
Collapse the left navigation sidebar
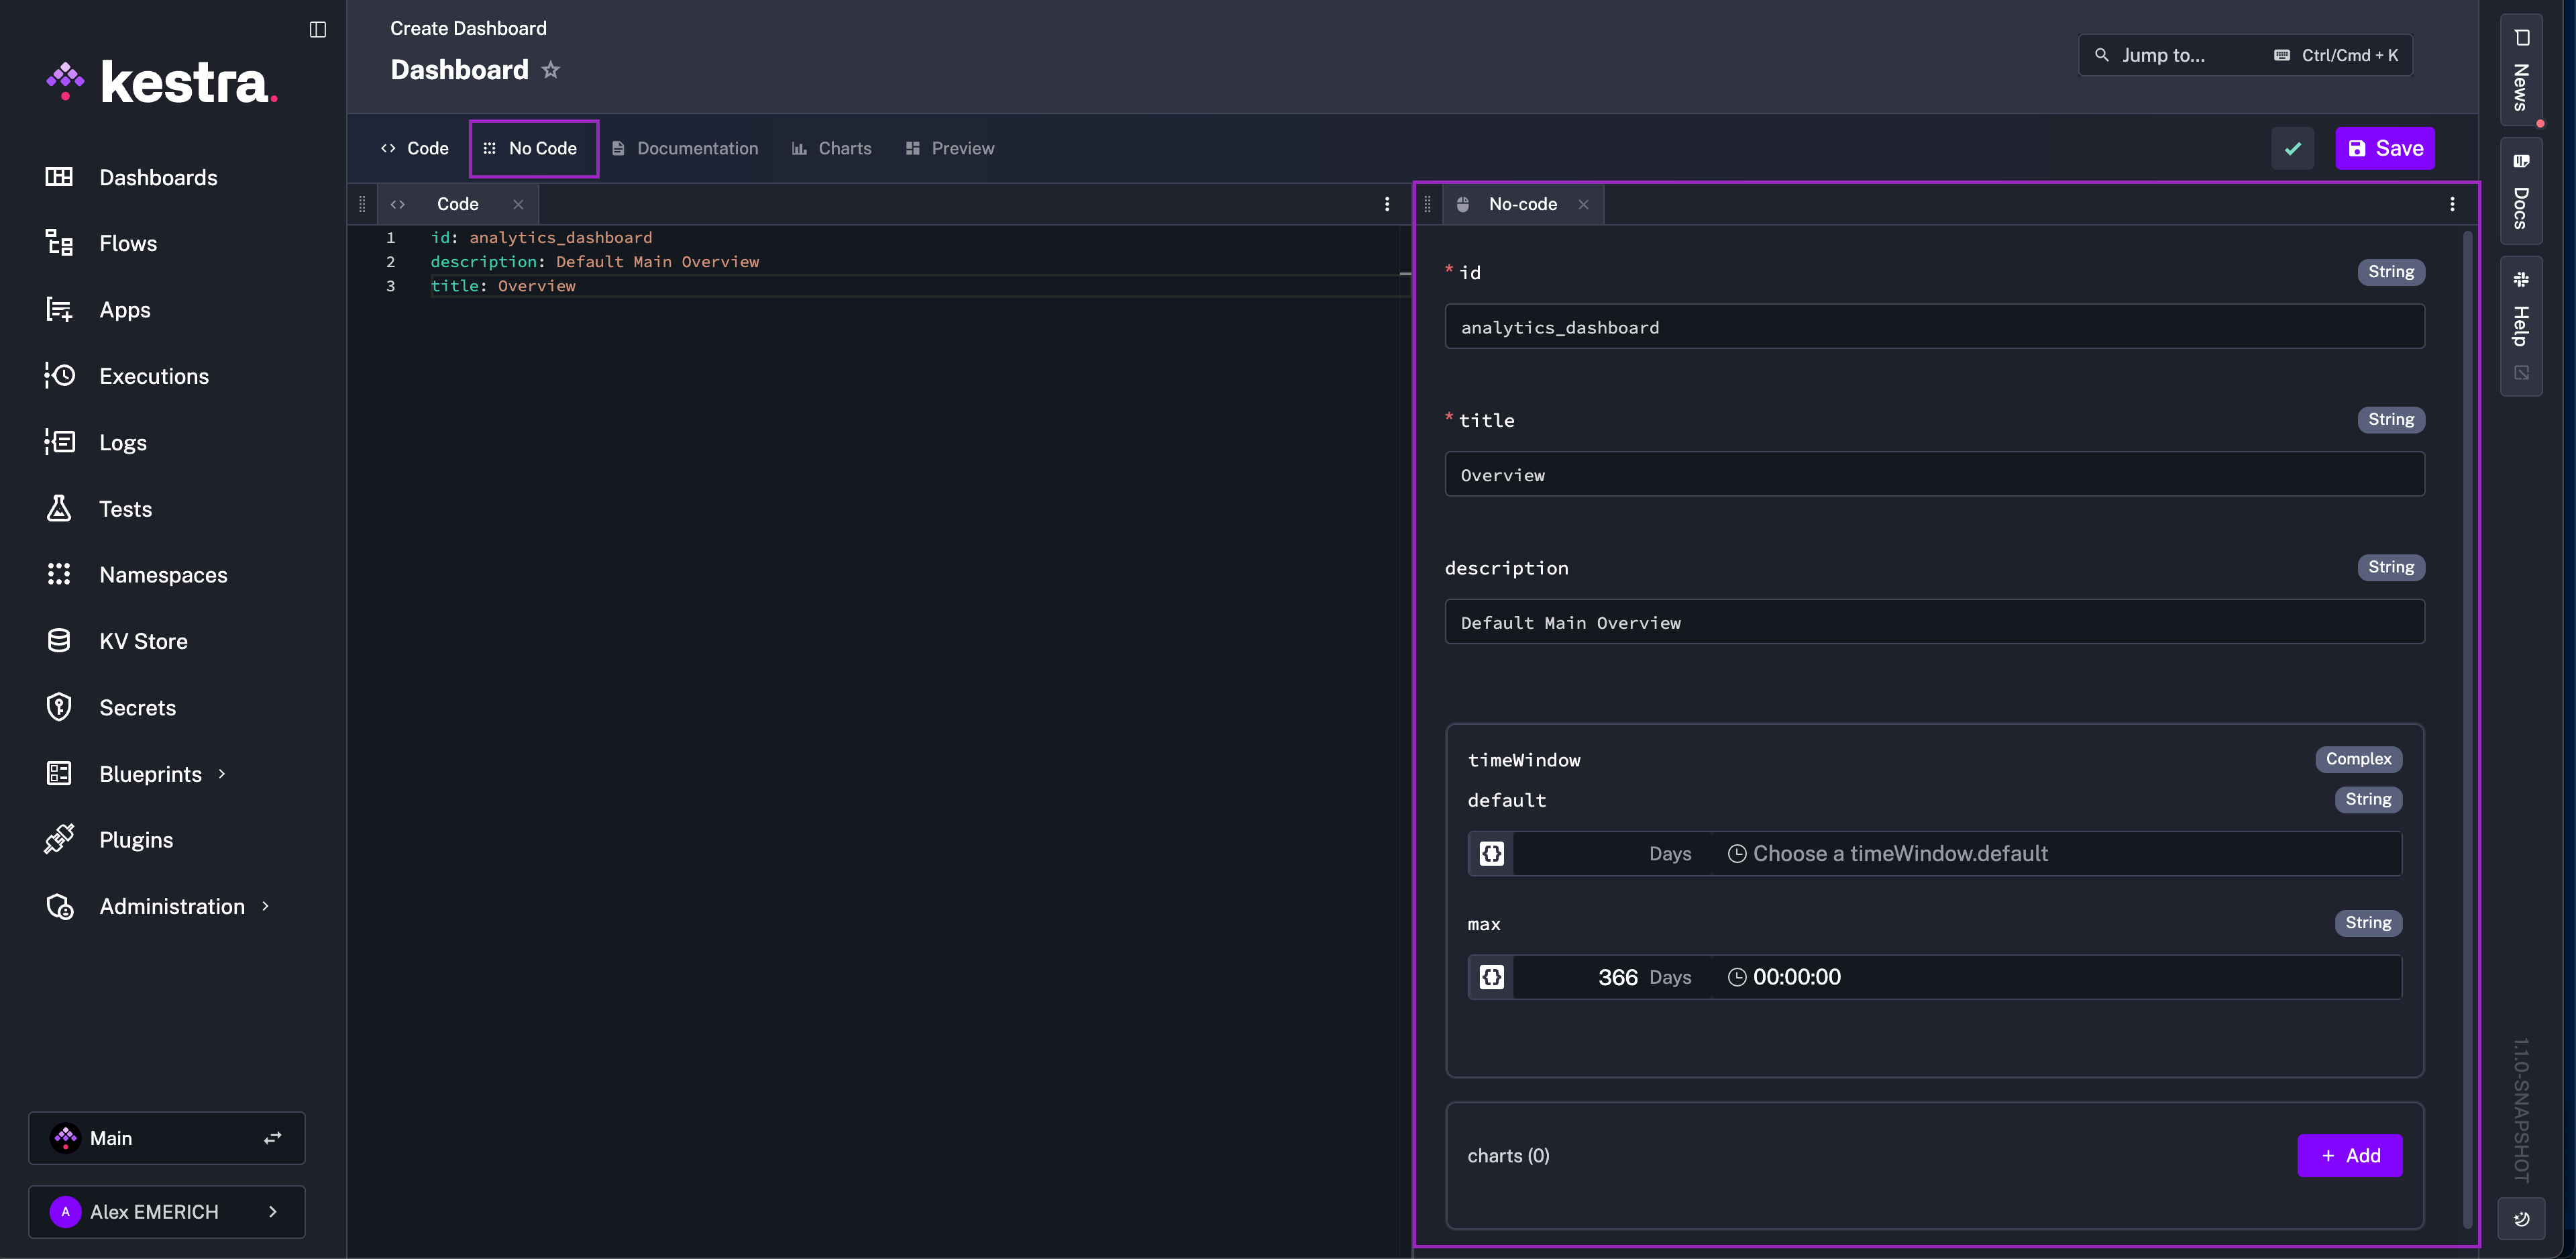coord(318,29)
